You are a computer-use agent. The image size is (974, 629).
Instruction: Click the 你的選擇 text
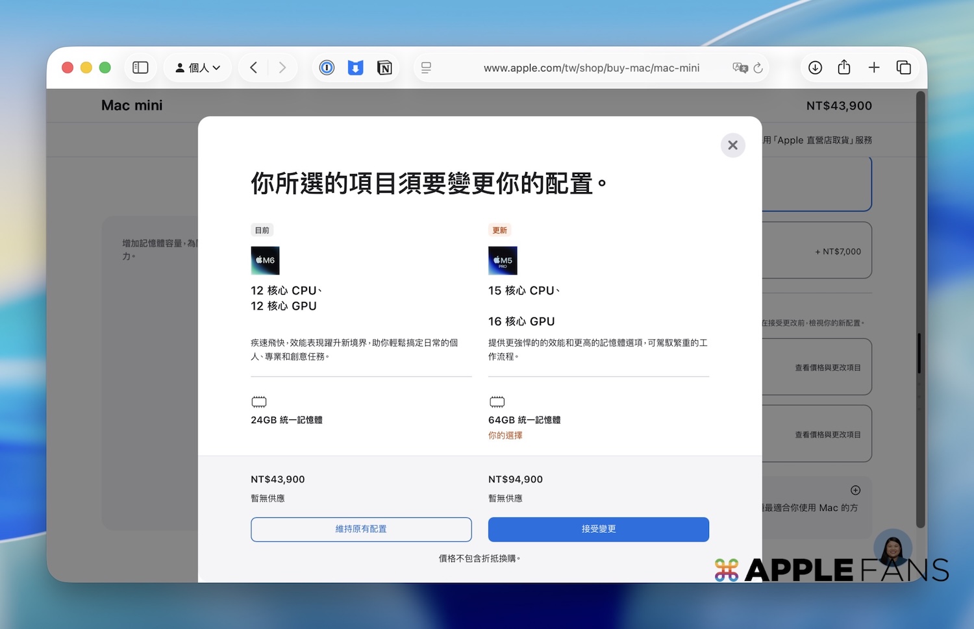pyautogui.click(x=505, y=436)
